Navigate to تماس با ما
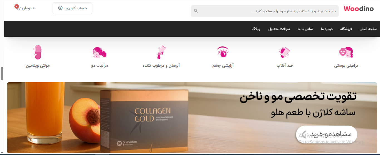This screenshot has width=380, height=155. [x=305, y=29]
